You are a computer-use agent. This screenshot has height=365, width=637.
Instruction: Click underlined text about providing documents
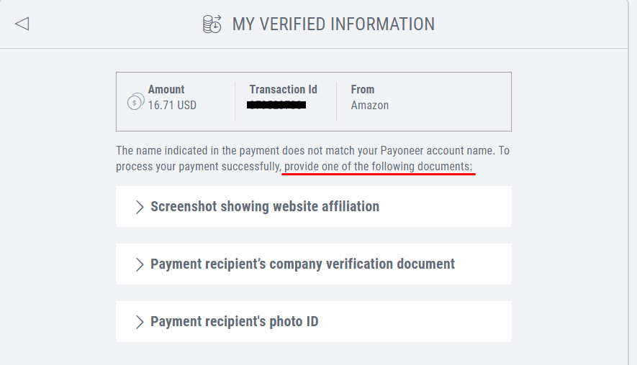379,167
